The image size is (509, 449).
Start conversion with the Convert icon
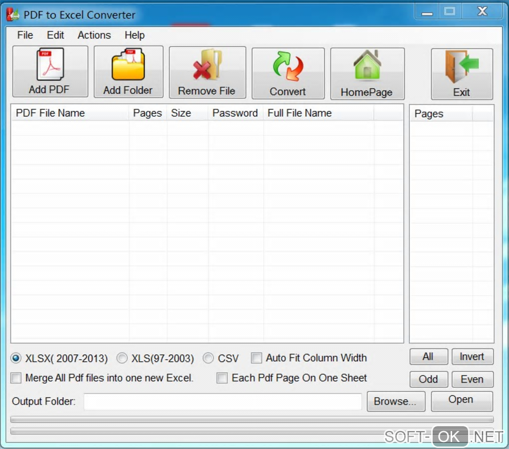288,73
